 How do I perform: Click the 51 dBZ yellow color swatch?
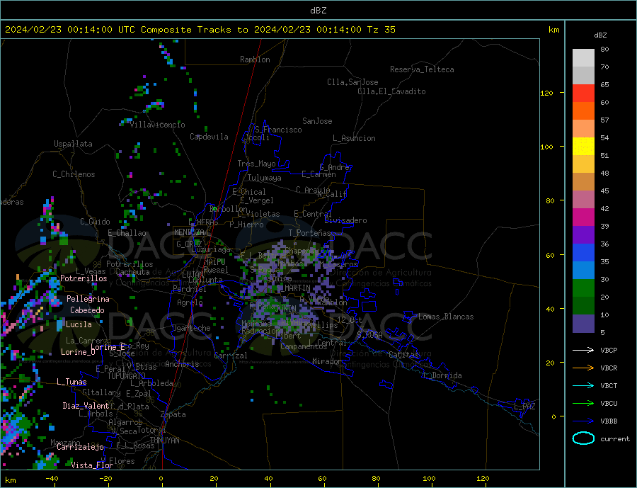point(583,147)
